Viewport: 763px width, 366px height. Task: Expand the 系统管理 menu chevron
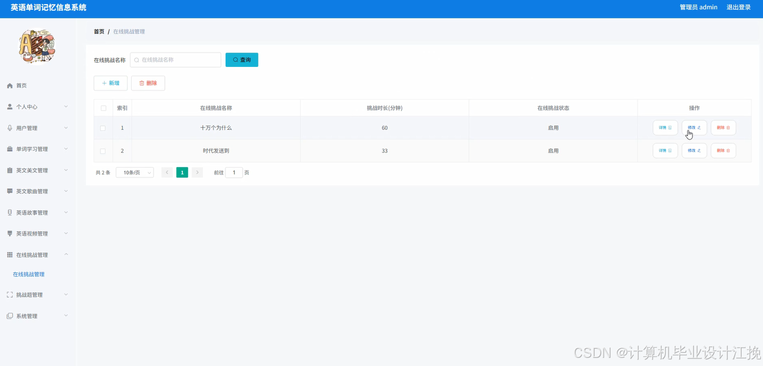pyautogui.click(x=66, y=315)
